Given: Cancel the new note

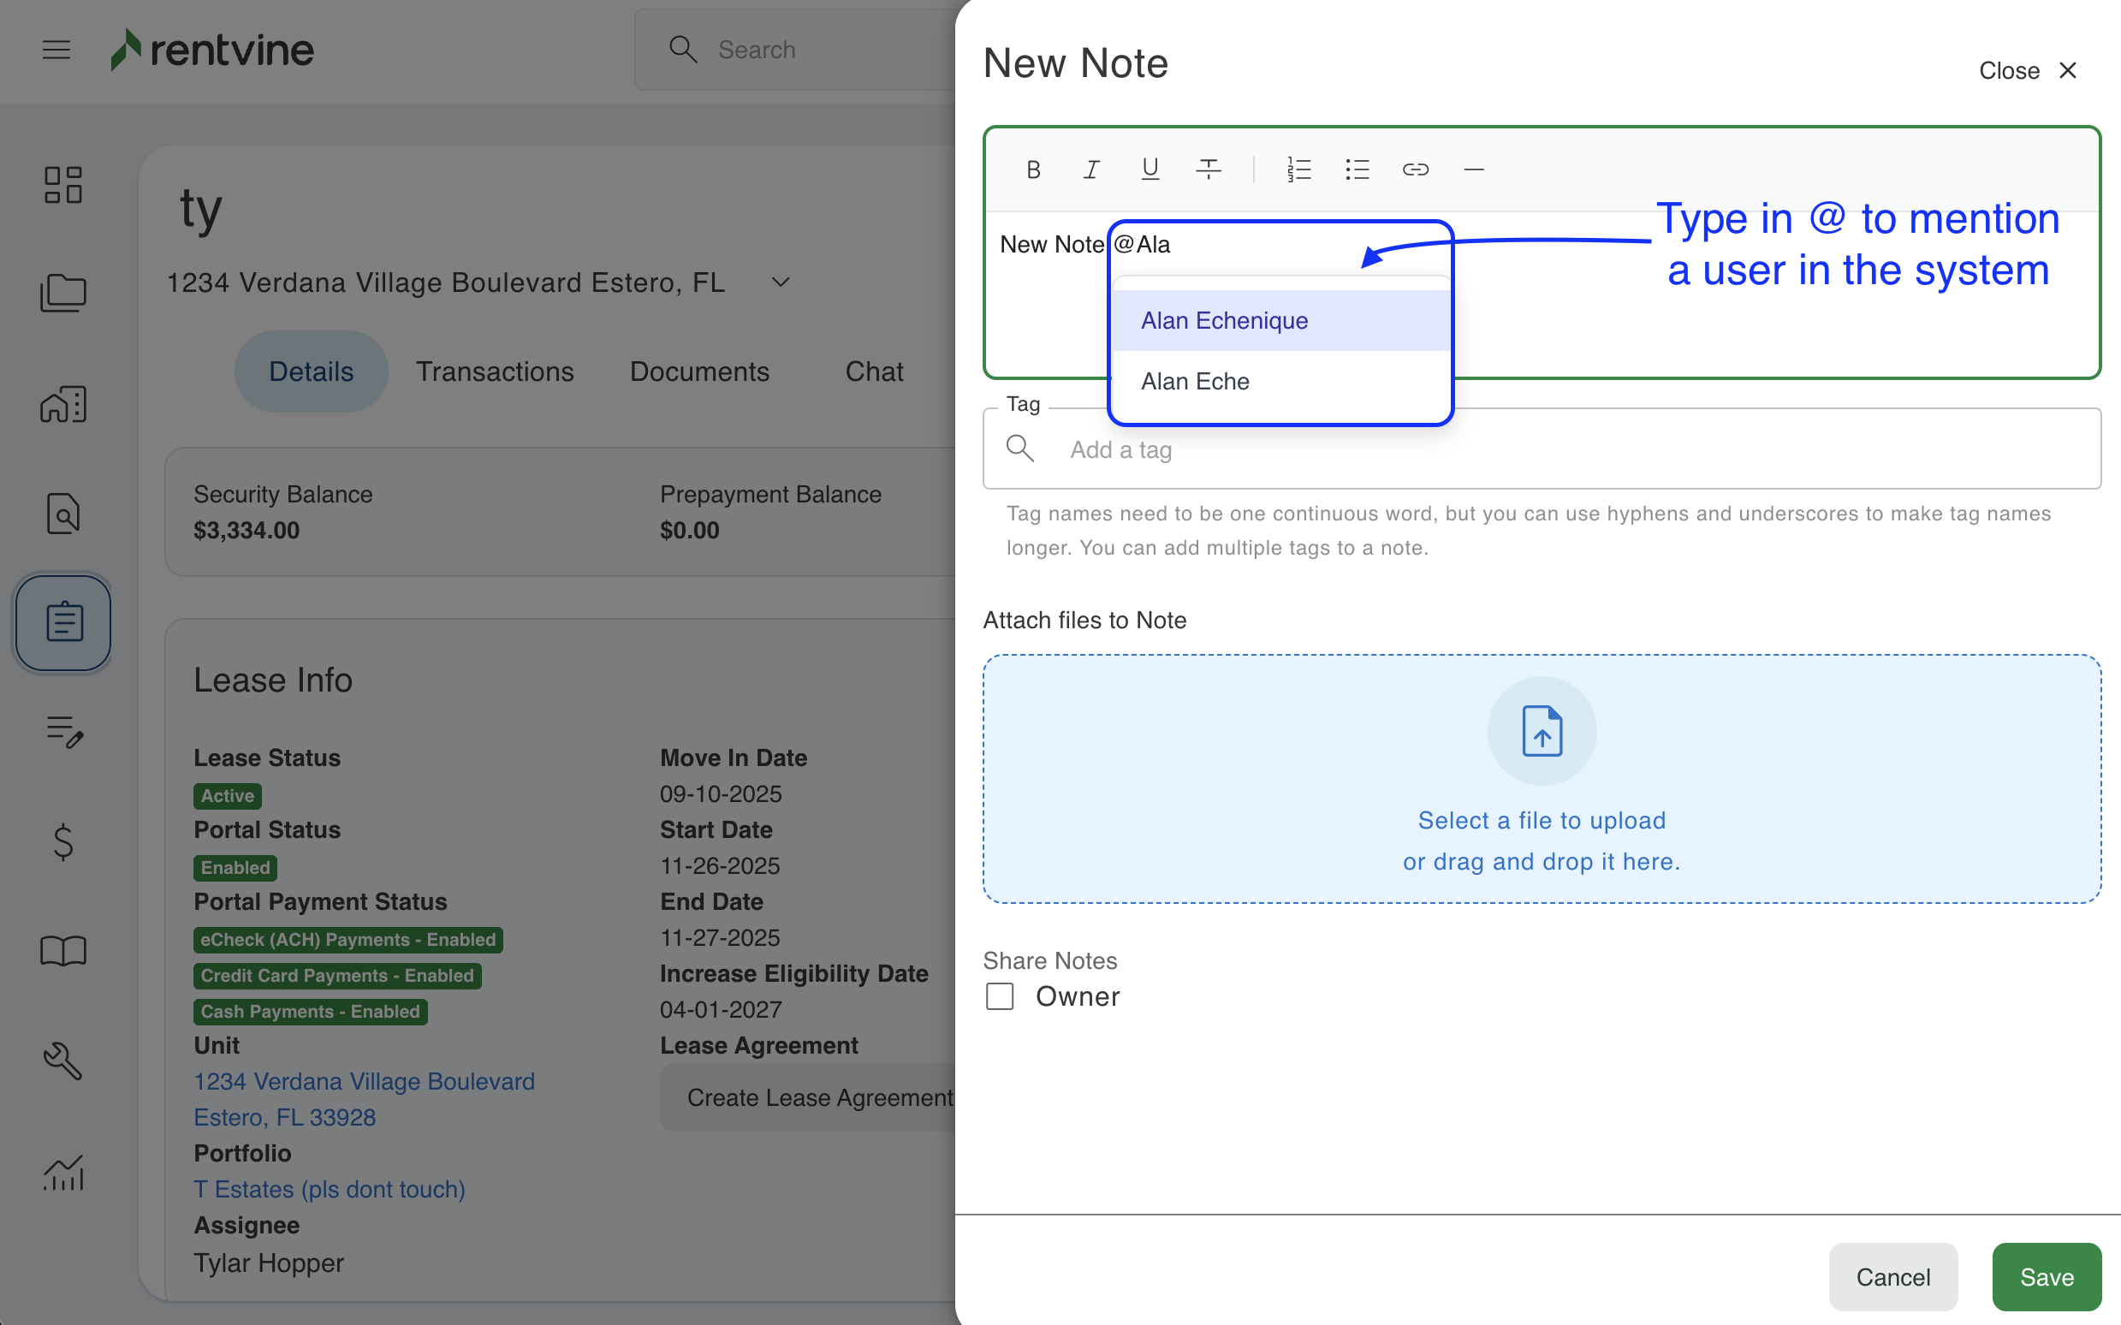Looking at the screenshot, I should (1892, 1277).
